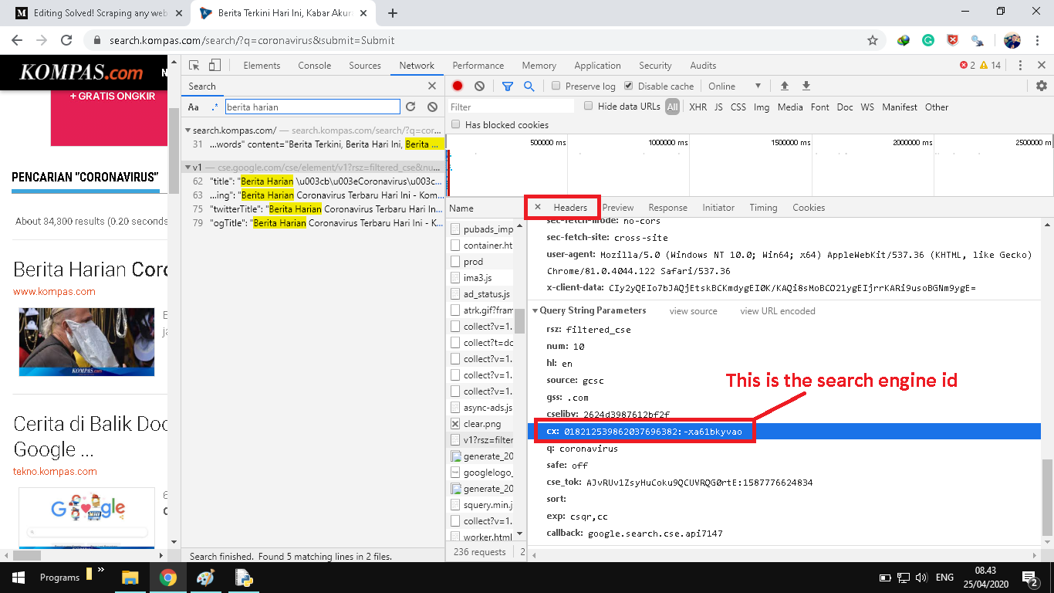Image resolution: width=1054 pixels, height=593 pixels.
Task: Expand the v1 search result group
Action: point(187,167)
